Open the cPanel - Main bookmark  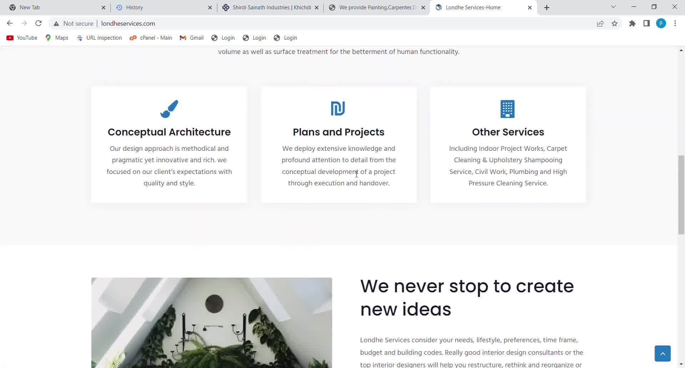point(151,38)
